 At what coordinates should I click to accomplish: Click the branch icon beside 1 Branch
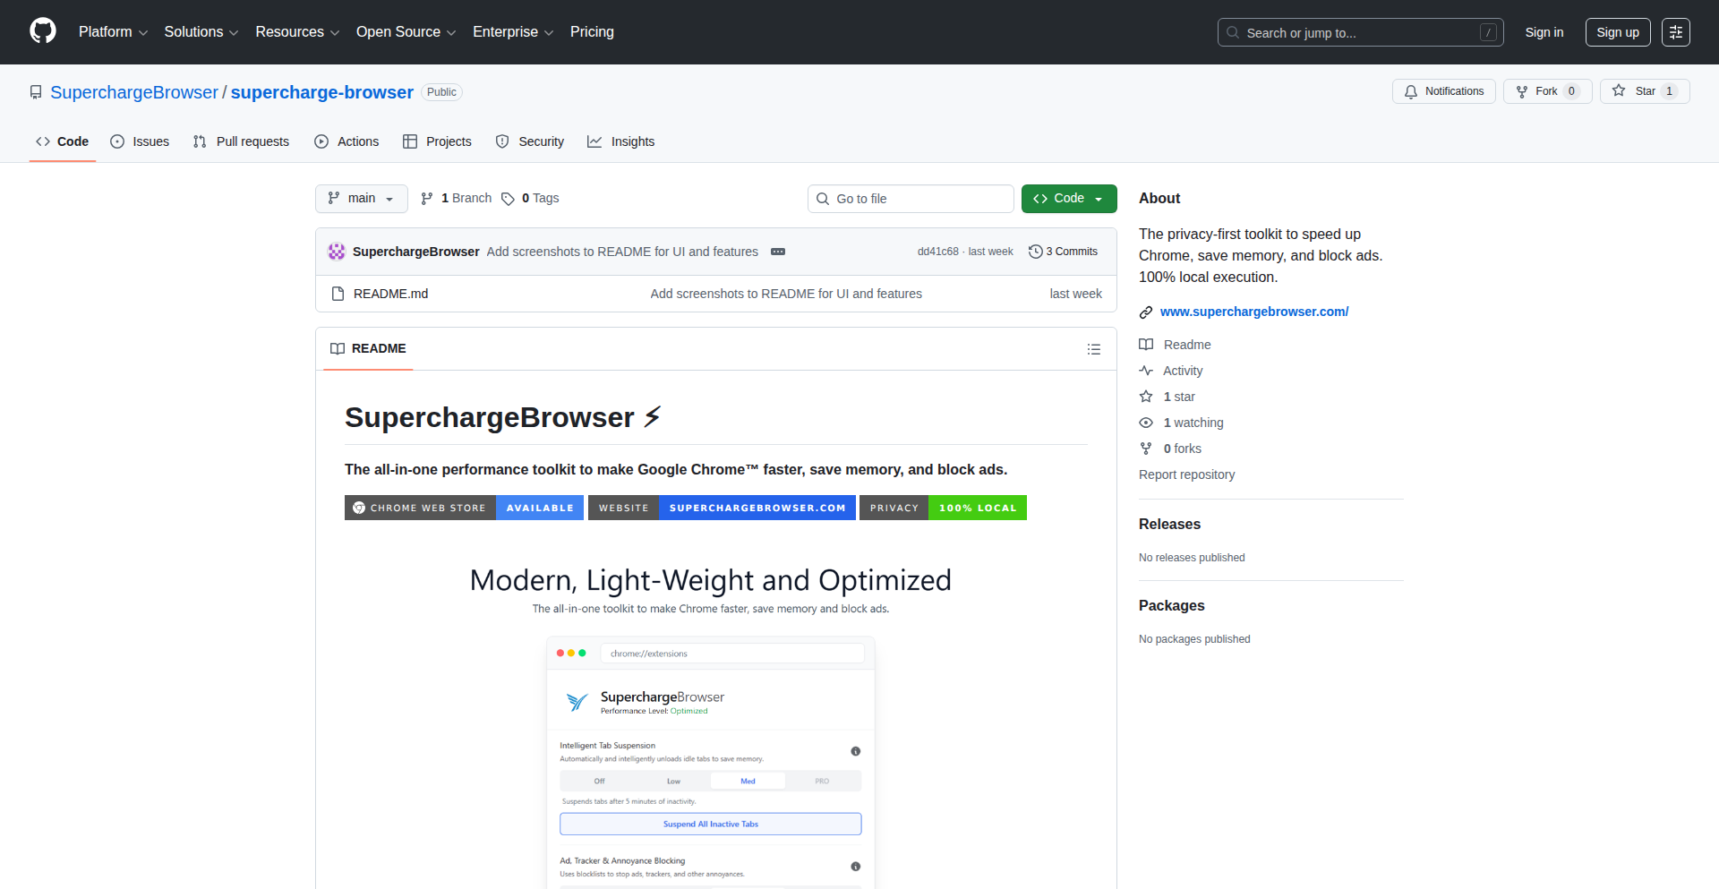coord(425,198)
